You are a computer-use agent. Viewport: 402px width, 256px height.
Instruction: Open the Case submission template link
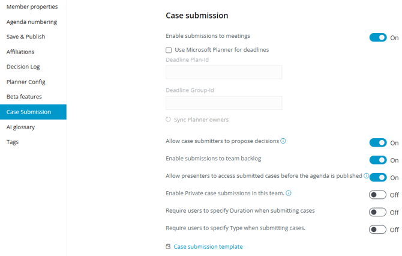(208, 246)
